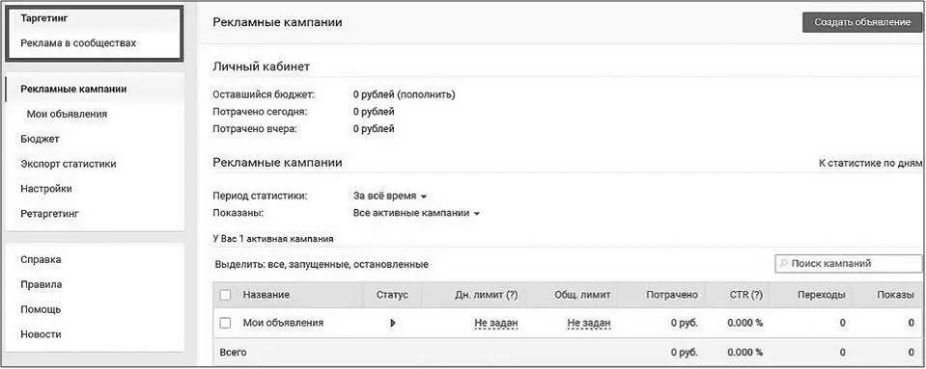
Task: Click the Поиск кампаний search field
Action: click(848, 263)
